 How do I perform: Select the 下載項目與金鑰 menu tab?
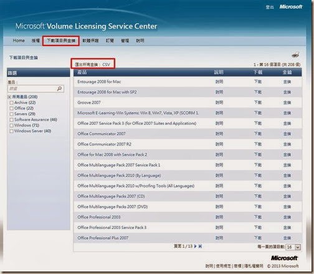[61, 41]
